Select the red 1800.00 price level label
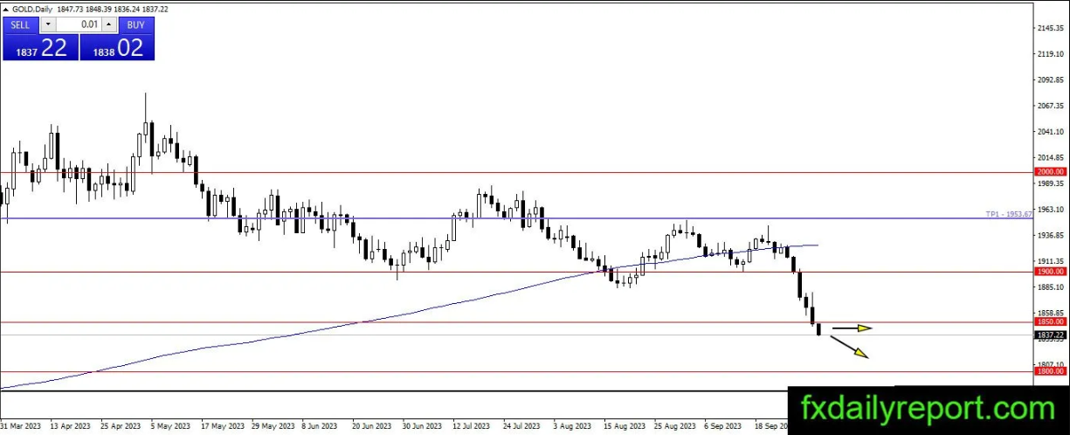Viewport: 1070px width, 435px height. (x=1048, y=371)
